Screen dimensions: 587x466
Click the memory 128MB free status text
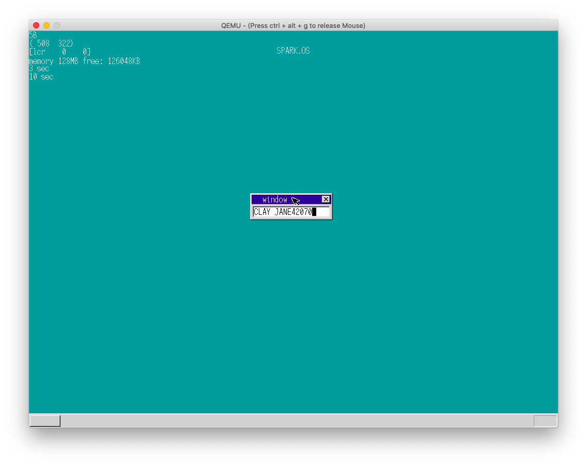tap(85, 61)
